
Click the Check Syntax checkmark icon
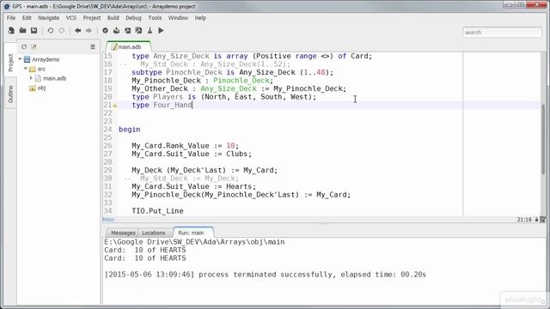click(x=105, y=31)
